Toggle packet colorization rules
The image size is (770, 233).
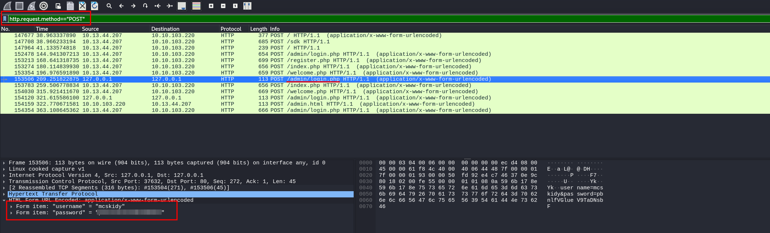coord(196,6)
